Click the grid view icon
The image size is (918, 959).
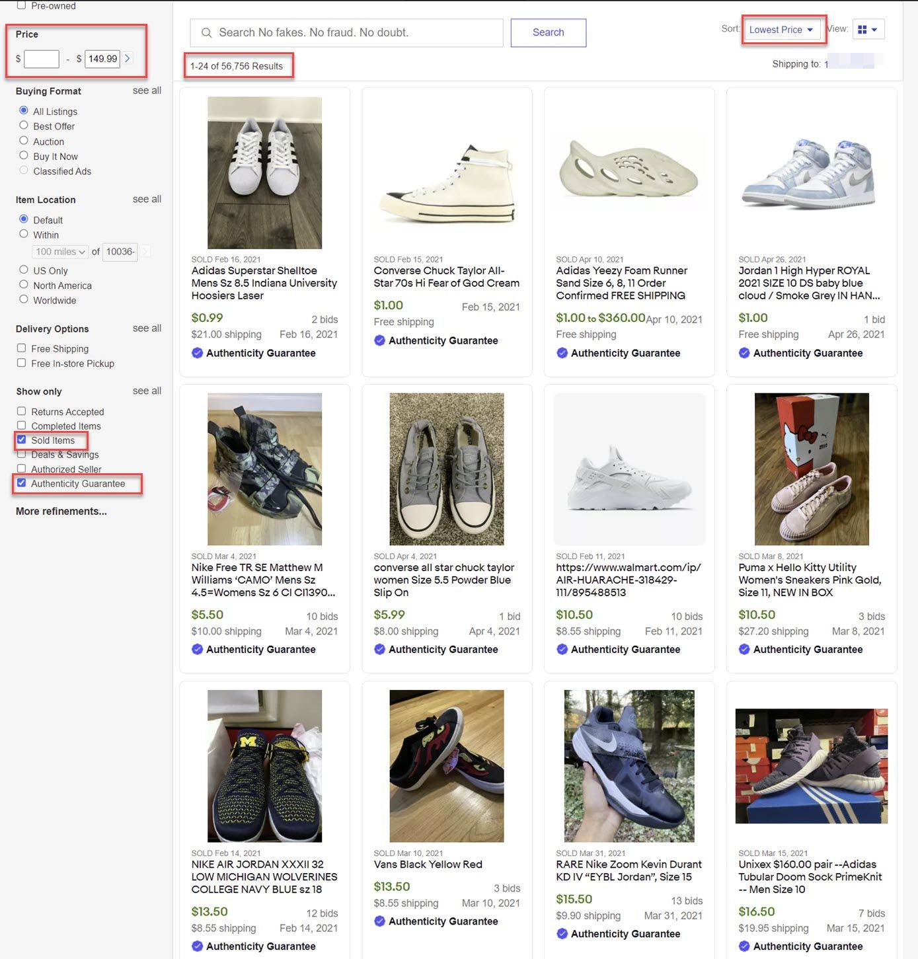pyautogui.click(x=862, y=30)
